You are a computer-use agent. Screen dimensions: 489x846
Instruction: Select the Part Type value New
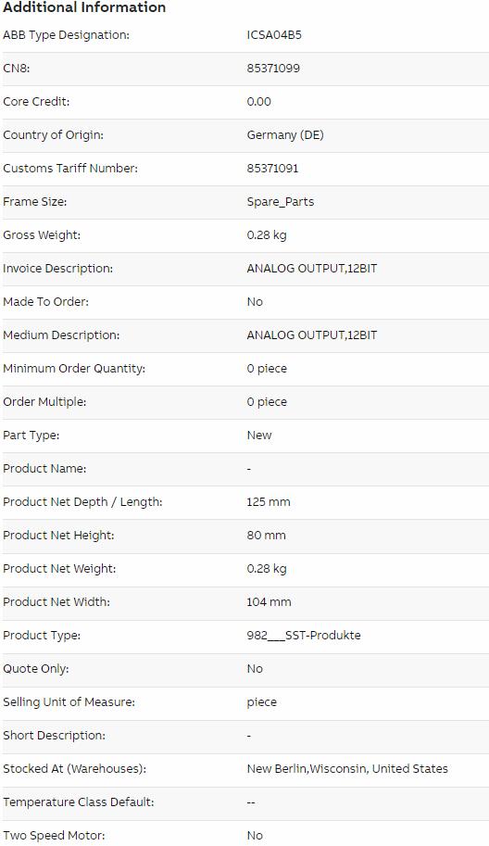tap(259, 436)
